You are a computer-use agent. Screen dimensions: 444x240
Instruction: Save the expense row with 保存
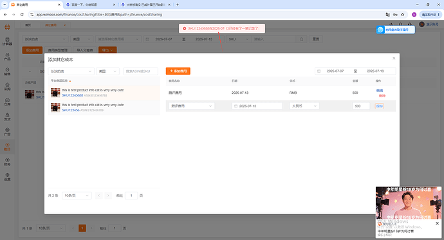coord(379,106)
